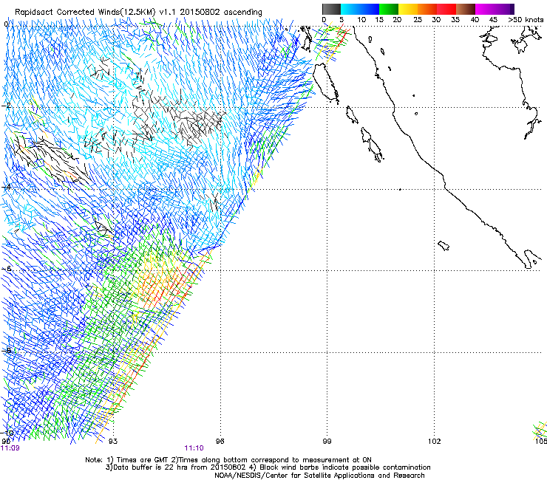Click the yellow 20-25 knots legend swatch

tap(408, 9)
